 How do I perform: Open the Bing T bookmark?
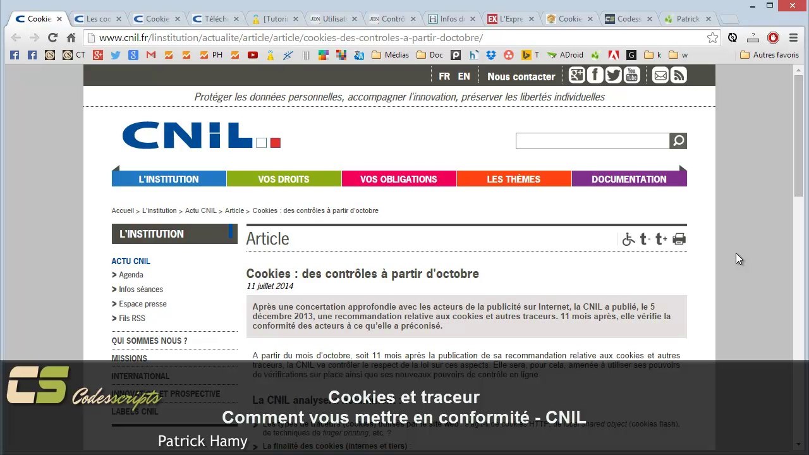[x=530, y=55]
